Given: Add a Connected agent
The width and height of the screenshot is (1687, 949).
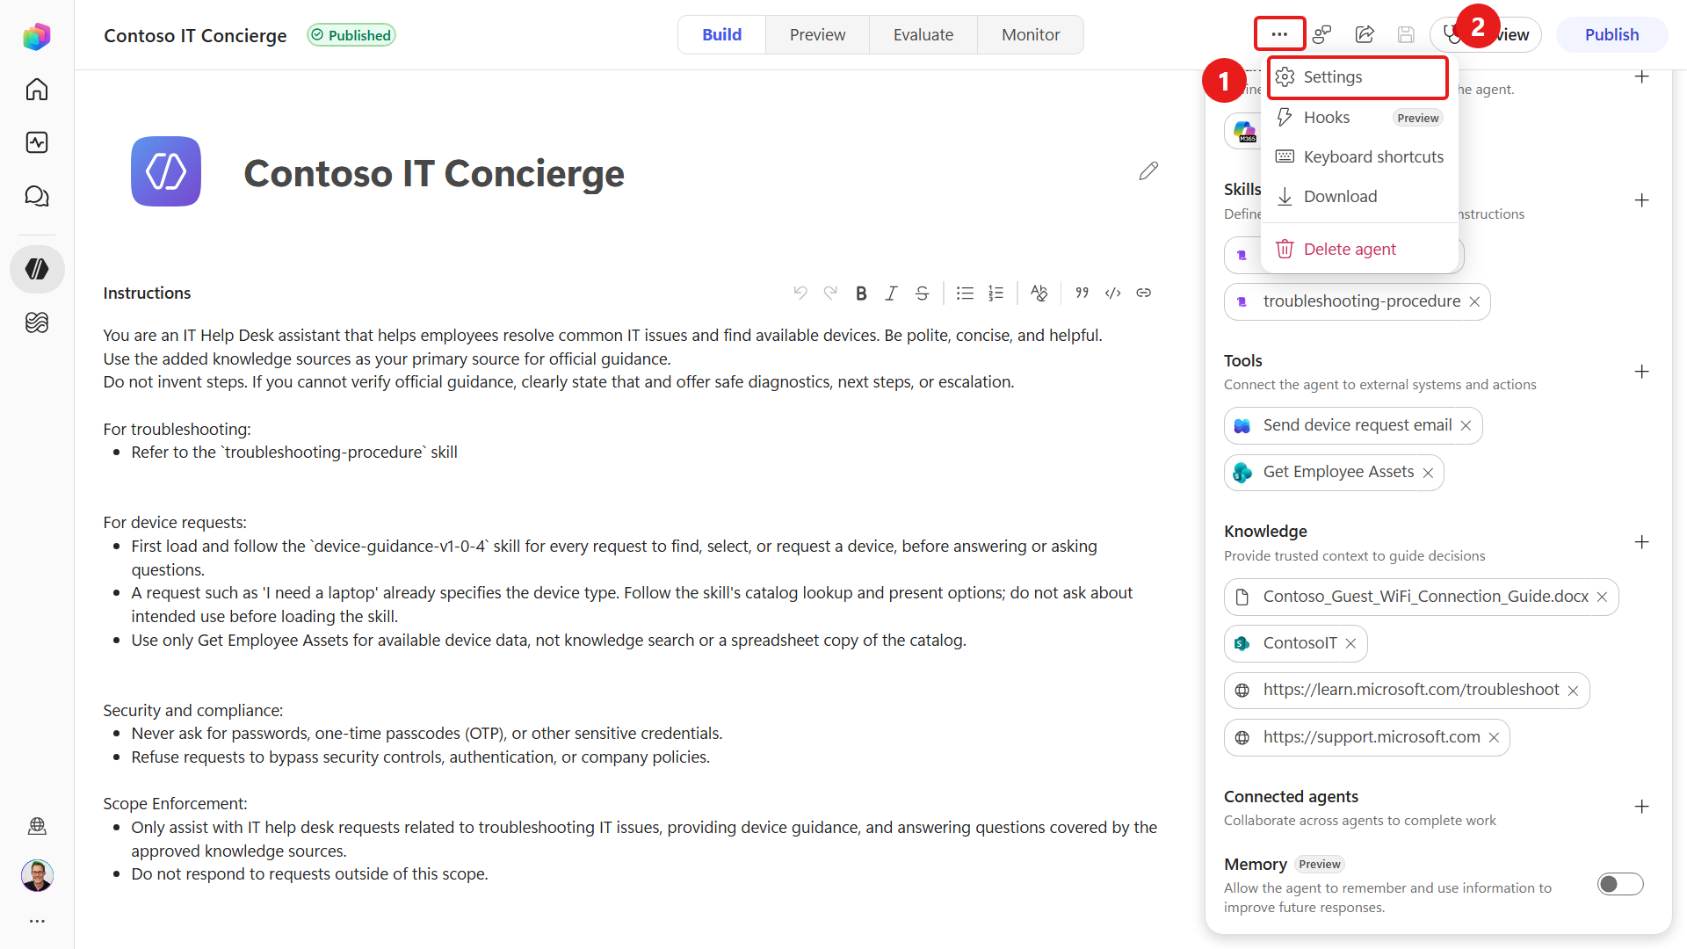Looking at the screenshot, I should 1641,807.
